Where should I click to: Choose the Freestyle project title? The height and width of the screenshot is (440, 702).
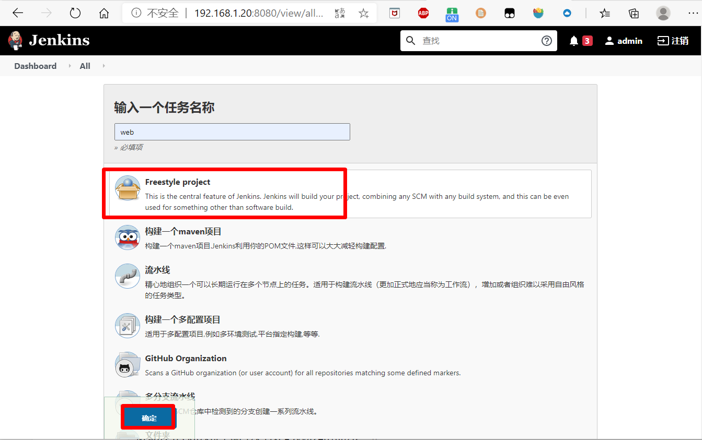[178, 182]
